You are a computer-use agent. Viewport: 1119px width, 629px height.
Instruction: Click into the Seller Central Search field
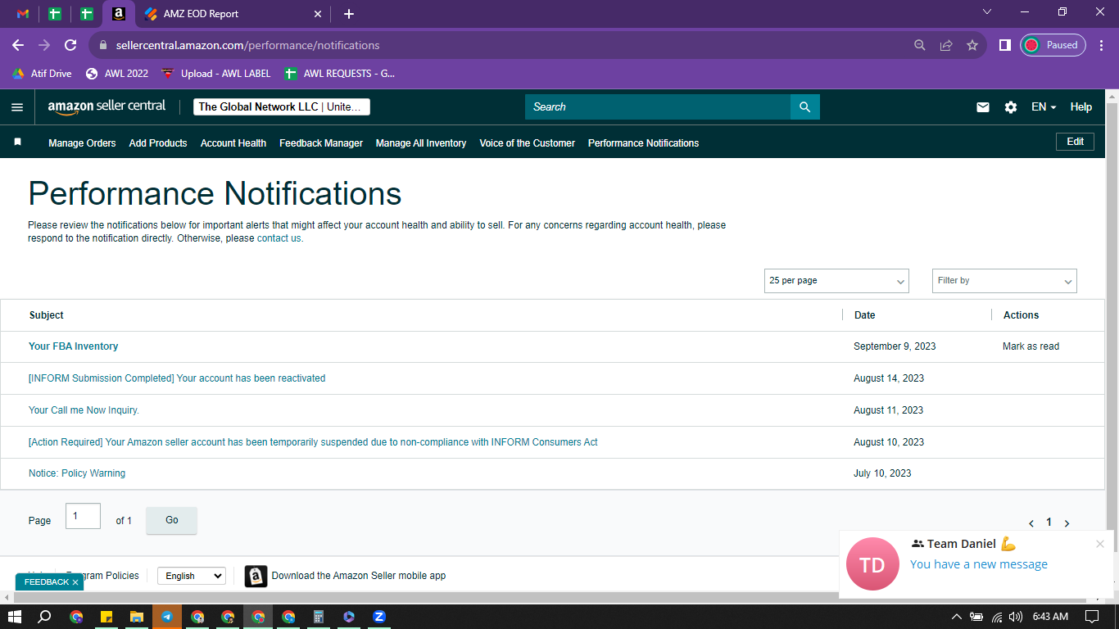(x=658, y=107)
